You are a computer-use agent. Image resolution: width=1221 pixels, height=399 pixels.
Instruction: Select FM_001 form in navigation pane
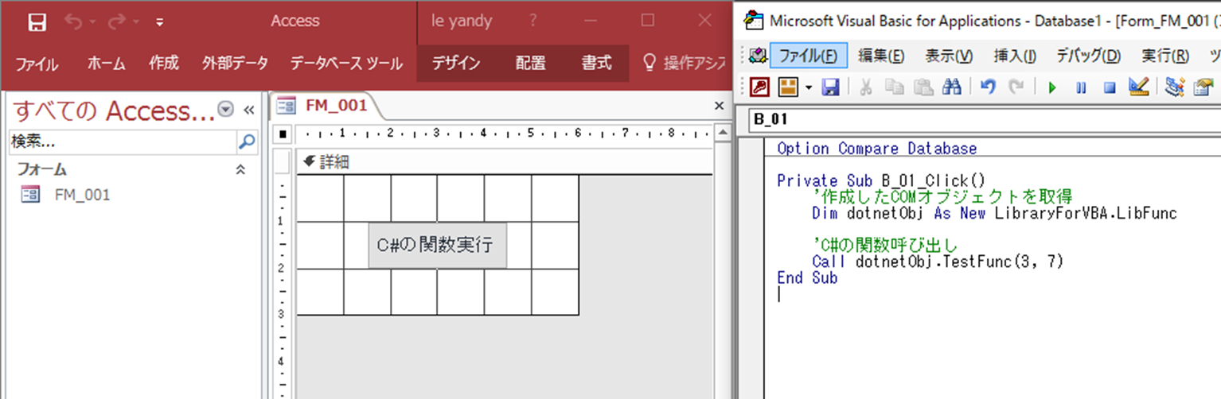[x=81, y=195]
